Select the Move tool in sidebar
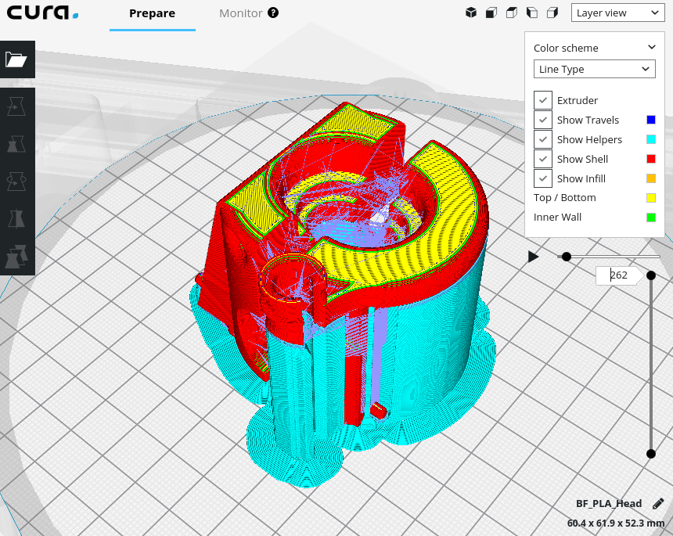 [x=16, y=106]
